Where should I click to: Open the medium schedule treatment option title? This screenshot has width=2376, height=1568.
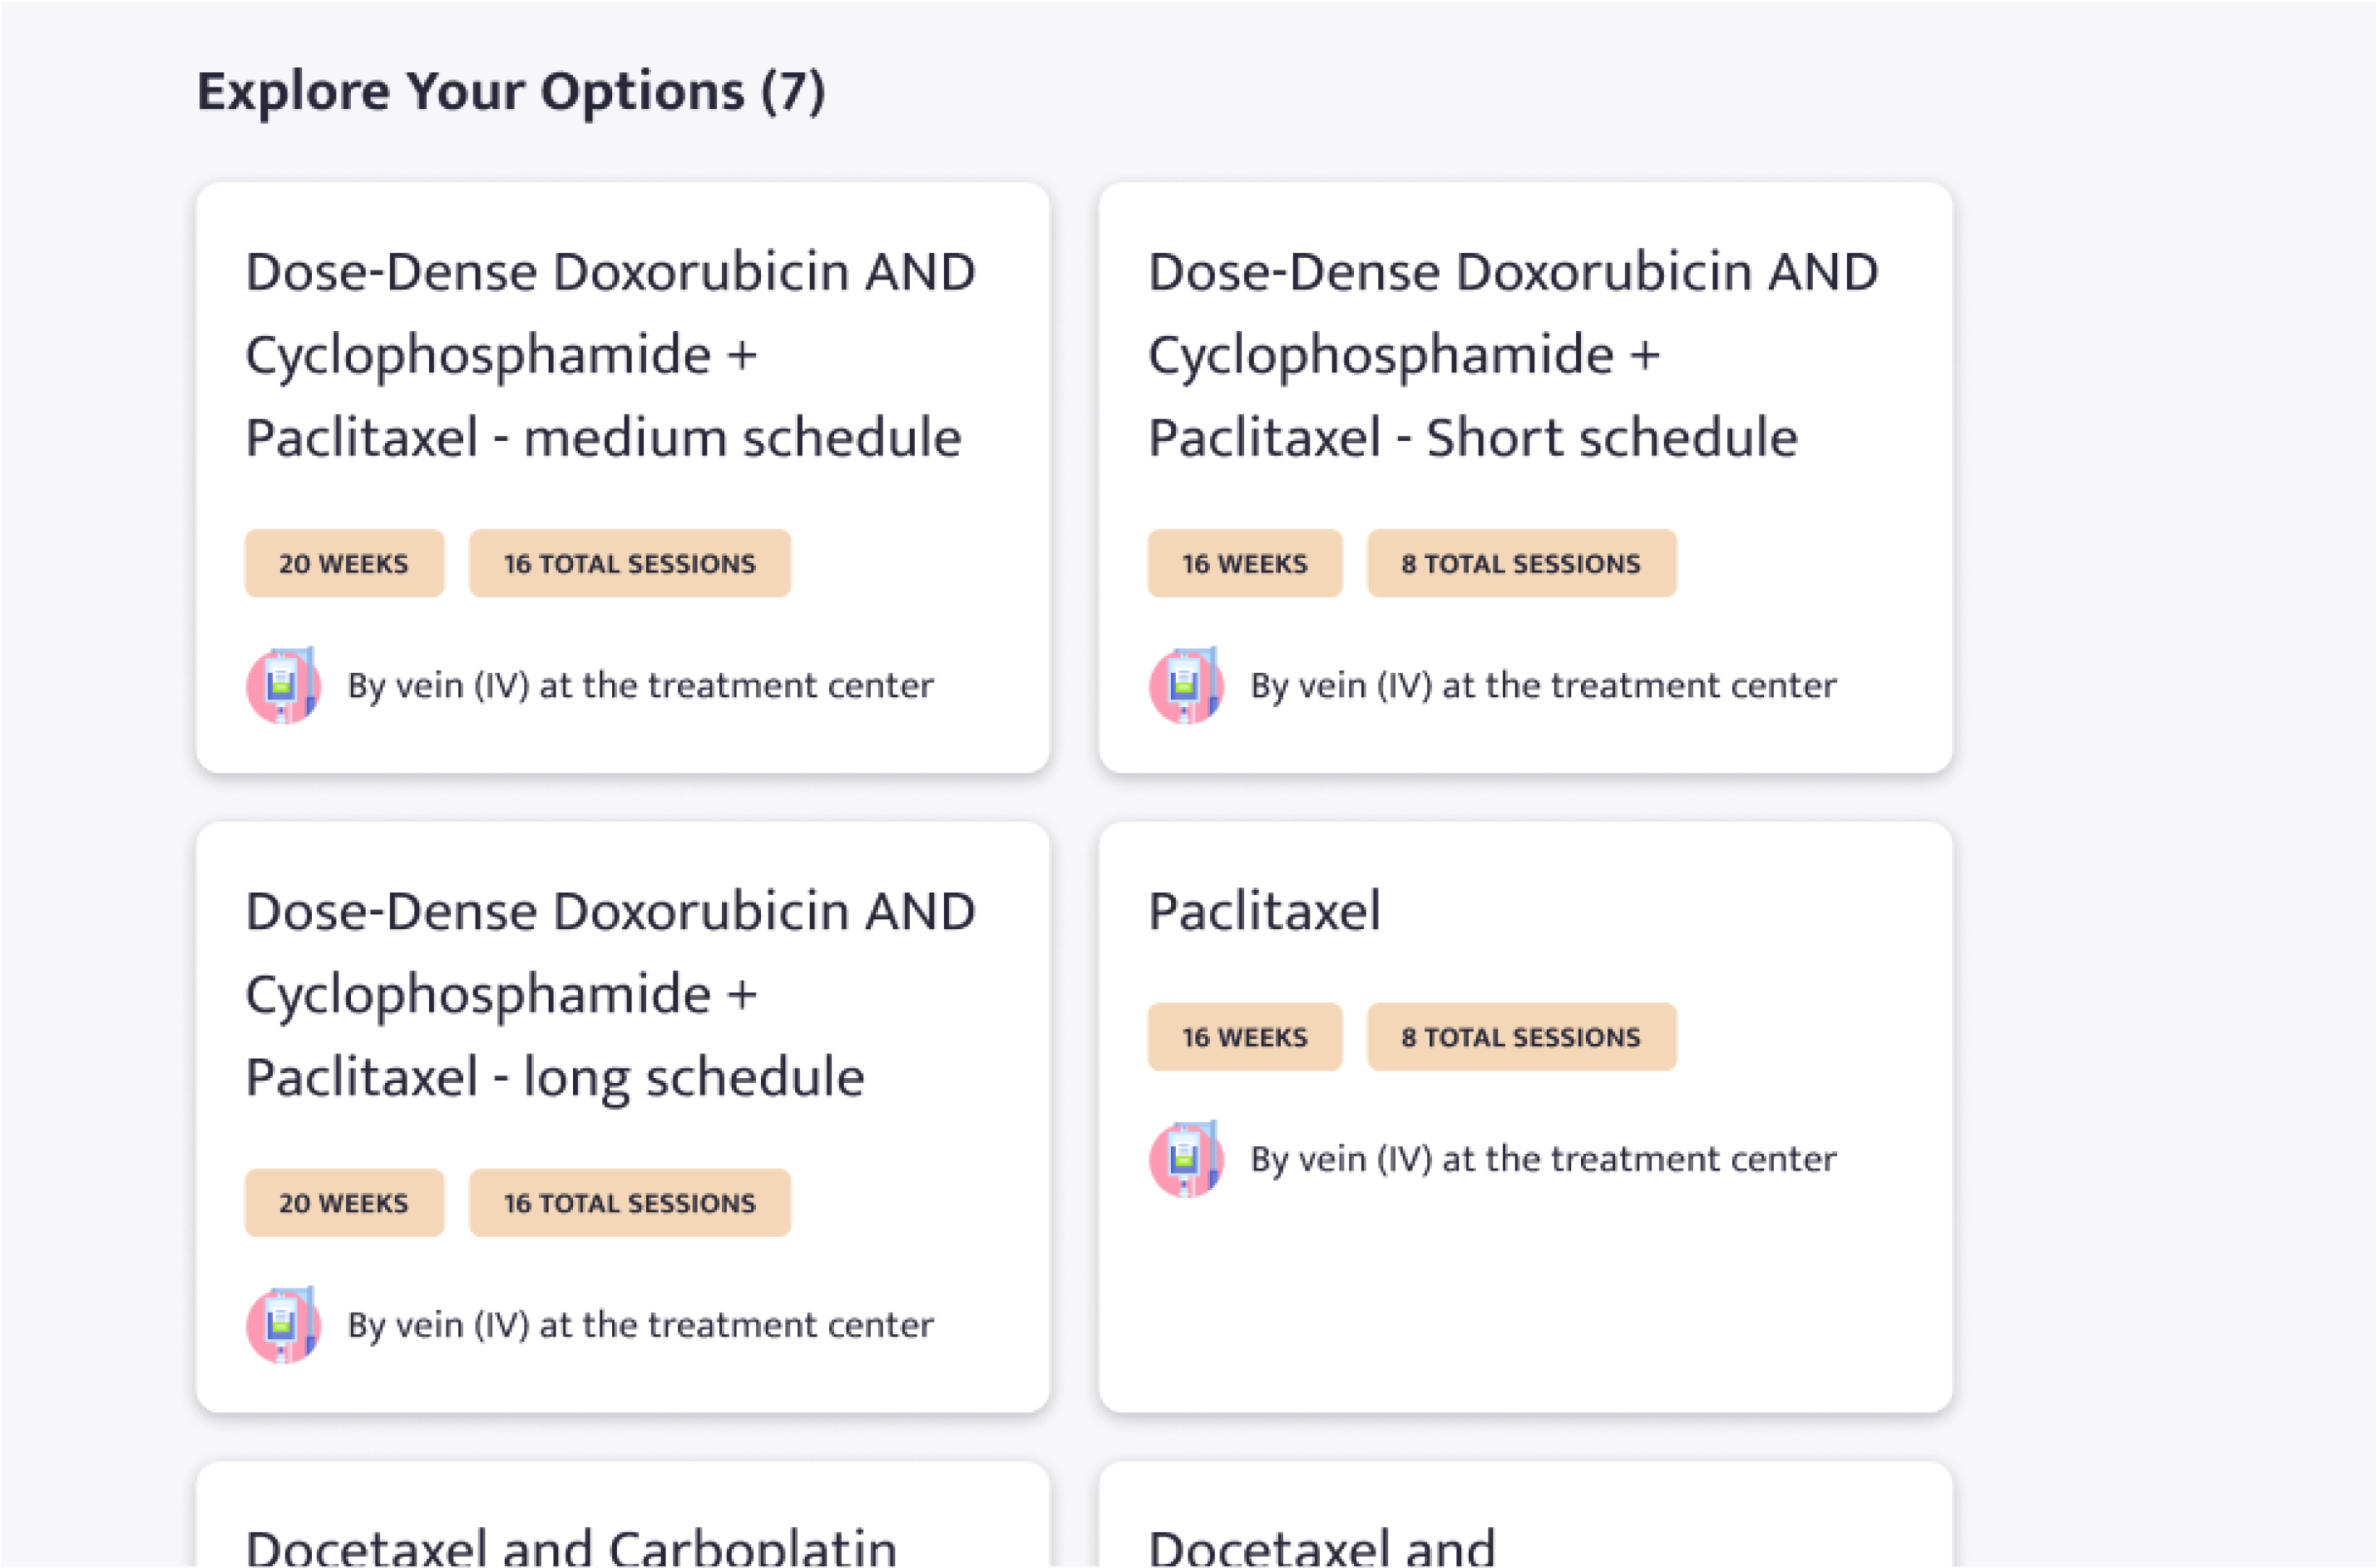click(610, 355)
